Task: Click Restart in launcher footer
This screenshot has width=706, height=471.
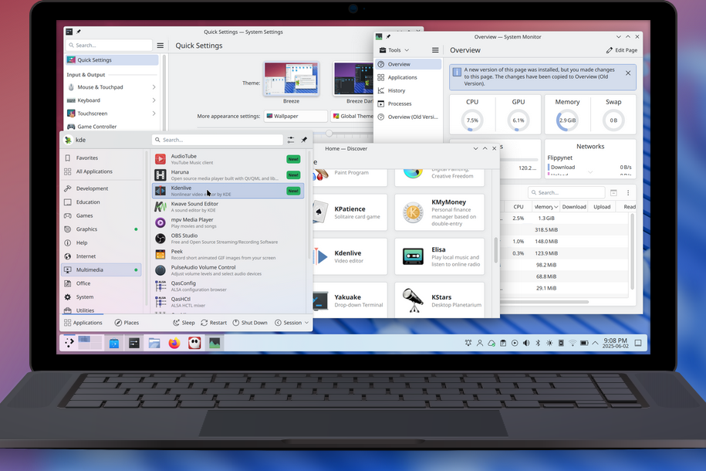Action: 214,323
